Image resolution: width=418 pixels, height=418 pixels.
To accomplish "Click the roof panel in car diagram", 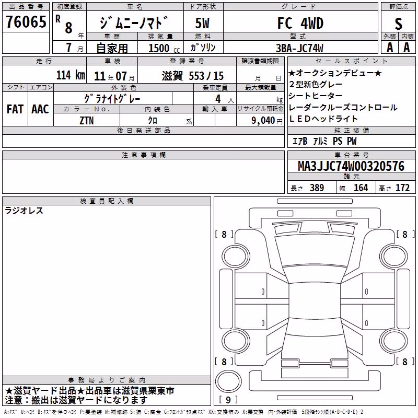I will coord(315,301).
